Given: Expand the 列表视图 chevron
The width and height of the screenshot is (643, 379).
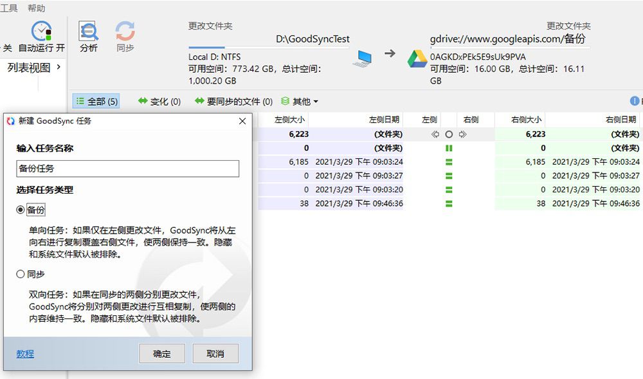Looking at the screenshot, I should click(x=59, y=66).
